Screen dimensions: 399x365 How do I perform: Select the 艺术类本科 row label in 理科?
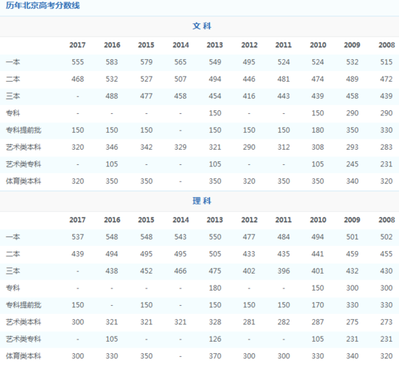coord(23,322)
